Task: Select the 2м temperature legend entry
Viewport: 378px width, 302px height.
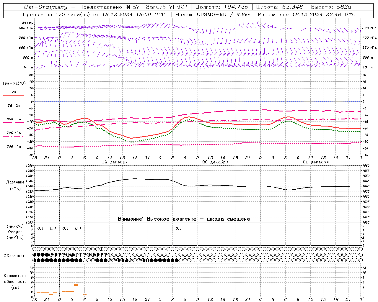Action: (14, 92)
